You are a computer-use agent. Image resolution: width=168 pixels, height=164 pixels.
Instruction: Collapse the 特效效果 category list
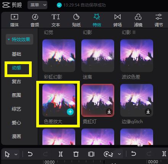coord(19,39)
